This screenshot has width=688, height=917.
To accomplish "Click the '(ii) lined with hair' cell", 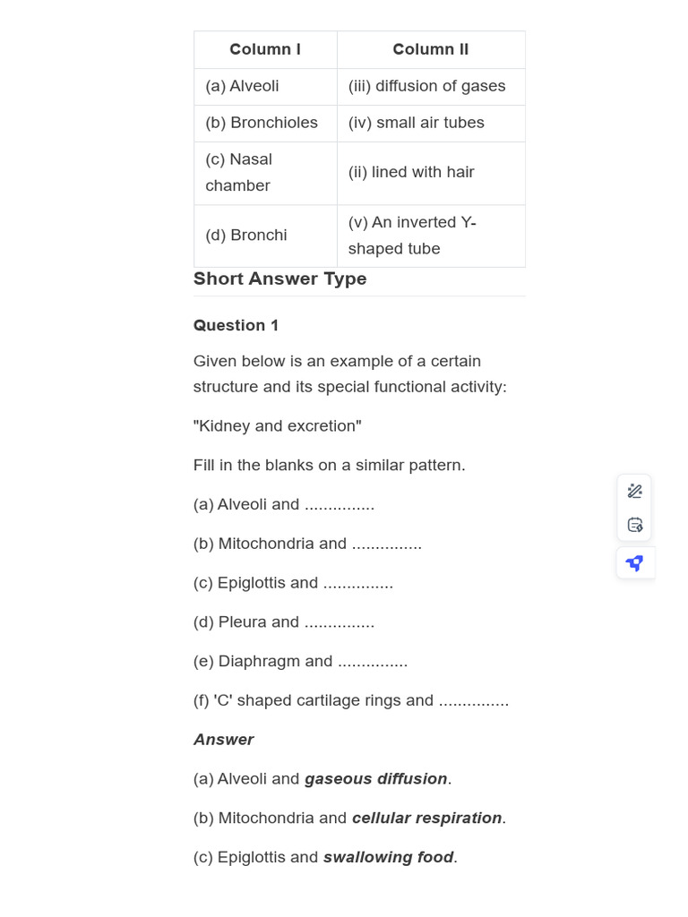I will coord(411,172).
